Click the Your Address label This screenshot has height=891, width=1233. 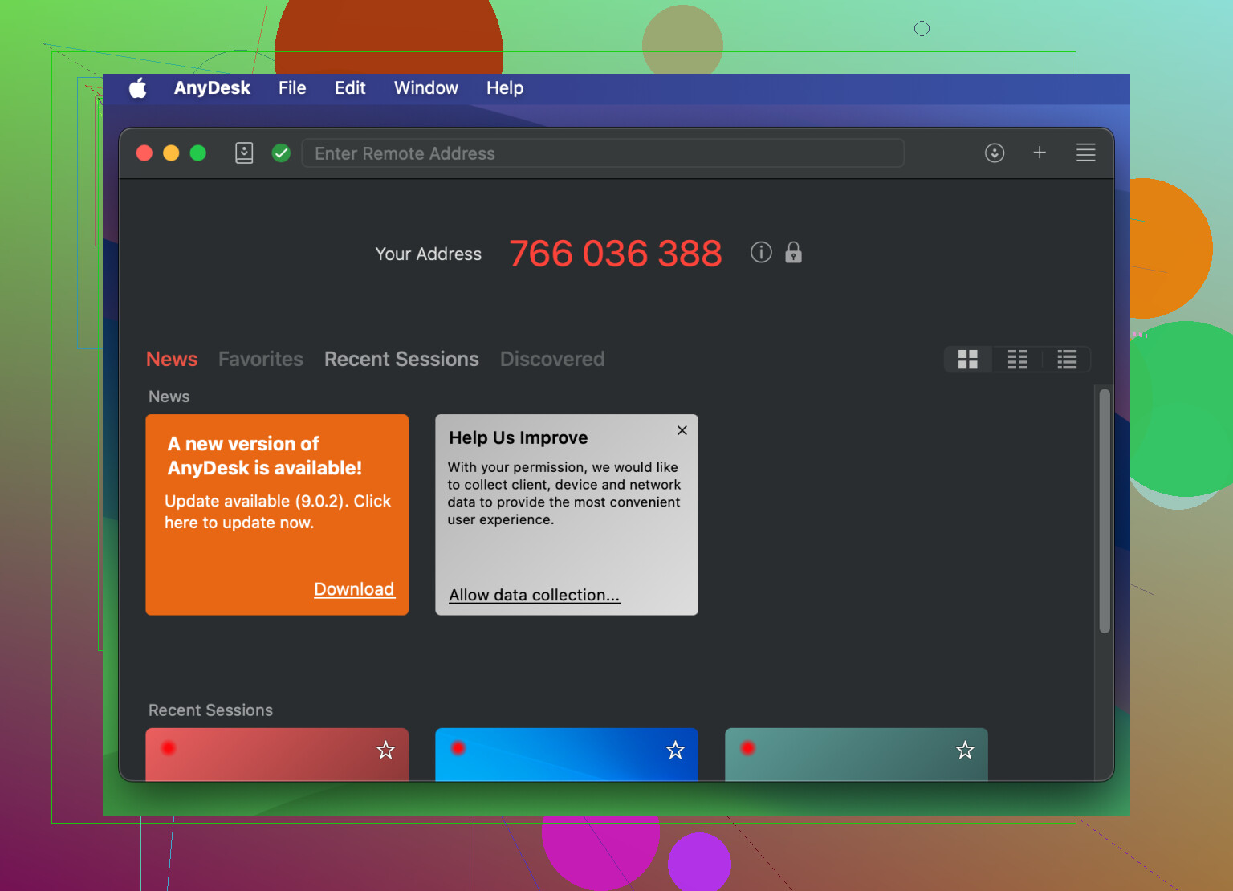tap(429, 254)
